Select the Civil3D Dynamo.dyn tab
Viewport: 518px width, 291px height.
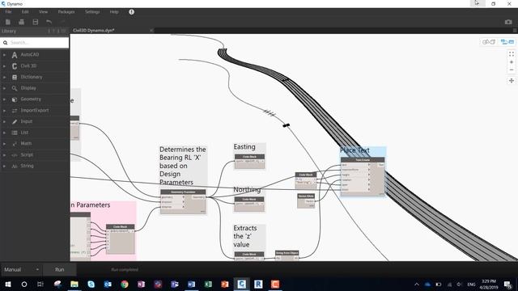click(94, 31)
